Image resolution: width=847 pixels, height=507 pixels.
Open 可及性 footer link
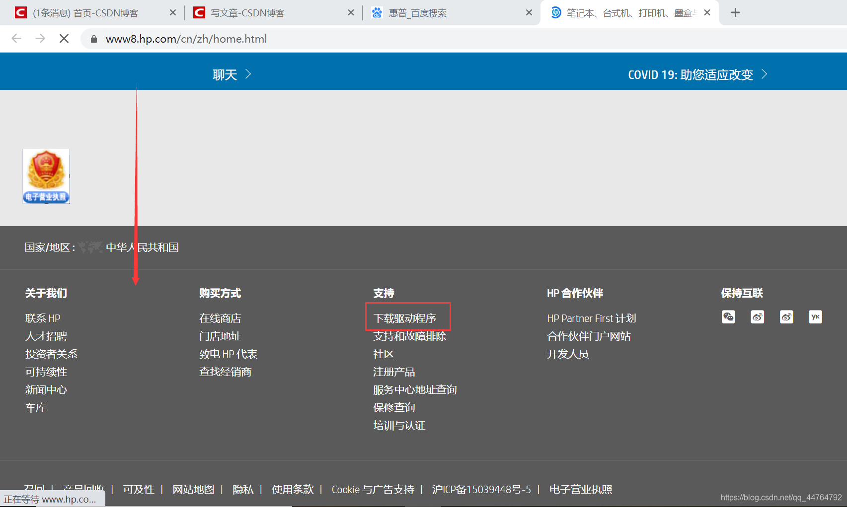(x=139, y=489)
